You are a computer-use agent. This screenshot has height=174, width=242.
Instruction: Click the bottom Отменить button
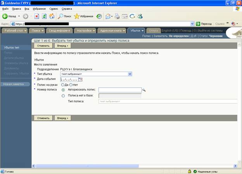[42, 118]
